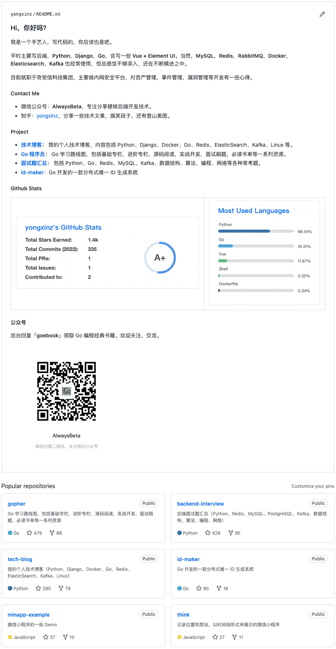Image resolution: width=336 pixels, height=649 pixels.
Task: Click the Shell language usage bar
Action: click(x=256, y=276)
